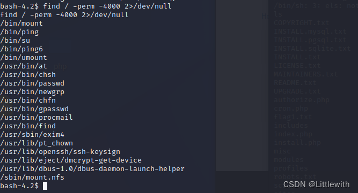Click the /usr/bin/at path

coord(24,66)
